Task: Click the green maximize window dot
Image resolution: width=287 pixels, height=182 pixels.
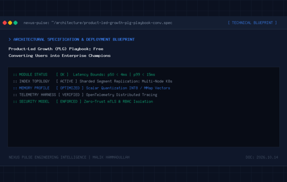Action: (x=16, y=23)
